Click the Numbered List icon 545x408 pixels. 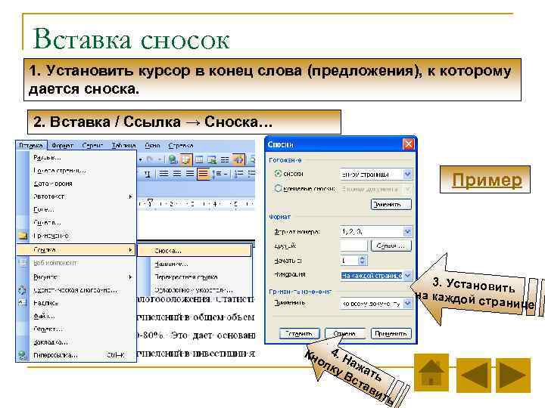click(238, 173)
